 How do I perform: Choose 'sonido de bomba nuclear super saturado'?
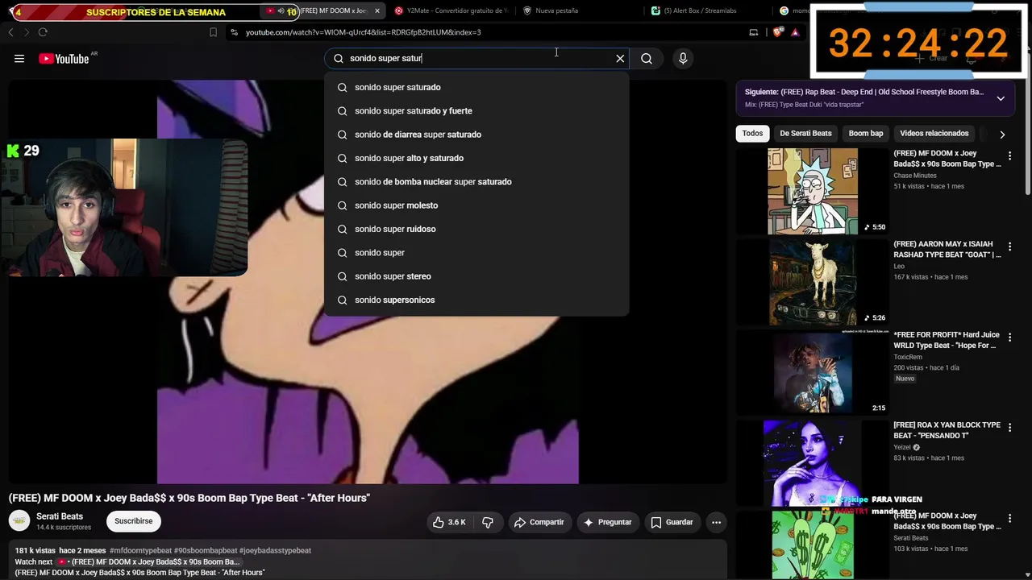pyautogui.click(x=476, y=182)
